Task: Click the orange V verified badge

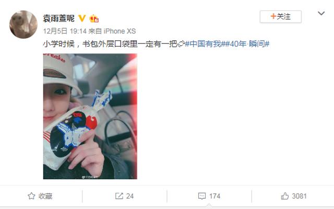Action: pyautogui.click(x=82, y=18)
